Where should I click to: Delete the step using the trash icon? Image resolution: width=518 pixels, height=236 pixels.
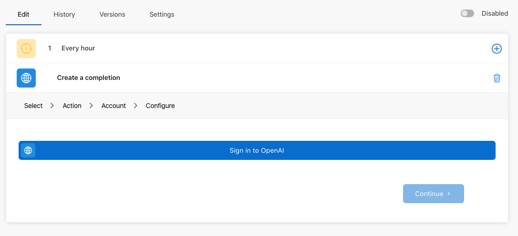[x=497, y=78]
